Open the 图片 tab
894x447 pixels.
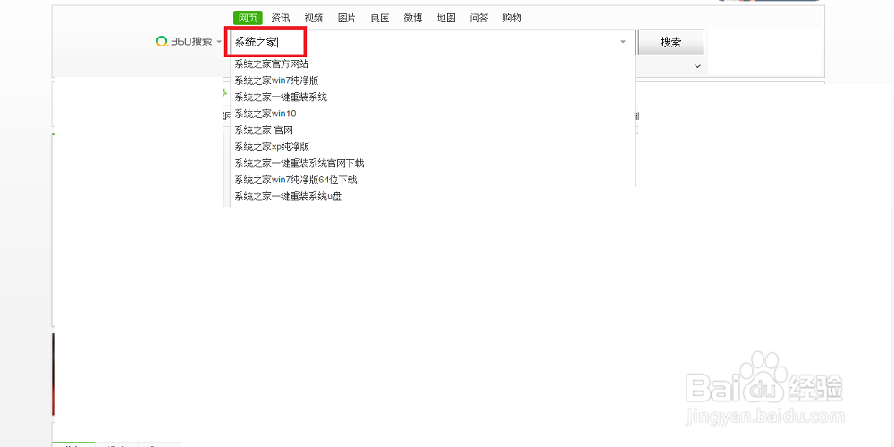tap(347, 18)
